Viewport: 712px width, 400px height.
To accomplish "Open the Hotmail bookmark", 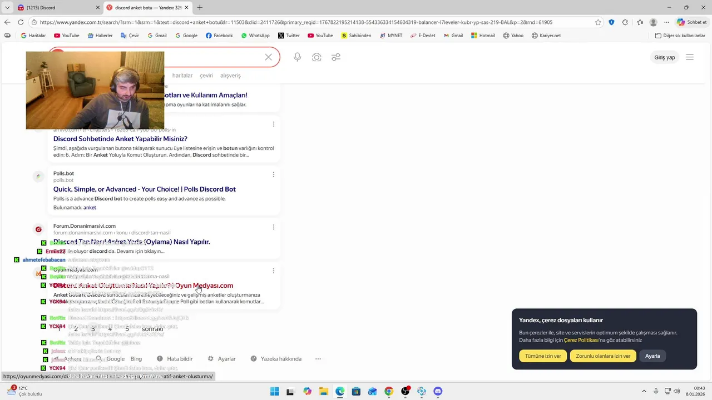I will tap(483, 36).
